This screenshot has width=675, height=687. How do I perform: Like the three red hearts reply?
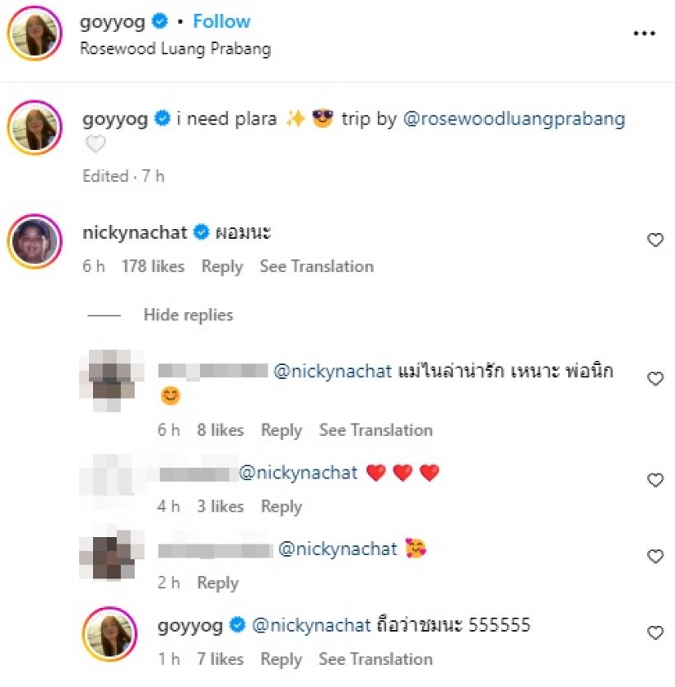(655, 480)
